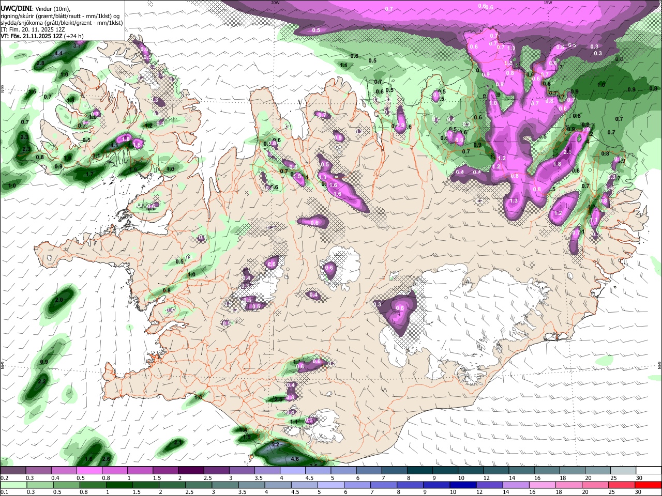Click the 2.0 rain value on the map

[58, 300]
